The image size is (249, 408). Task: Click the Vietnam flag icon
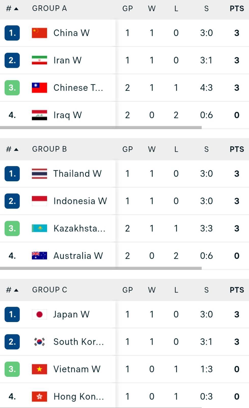click(x=39, y=369)
